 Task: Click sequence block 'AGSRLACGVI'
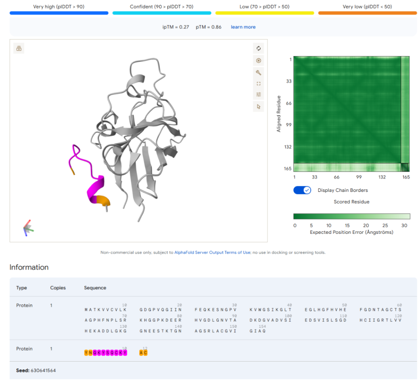coord(215,331)
